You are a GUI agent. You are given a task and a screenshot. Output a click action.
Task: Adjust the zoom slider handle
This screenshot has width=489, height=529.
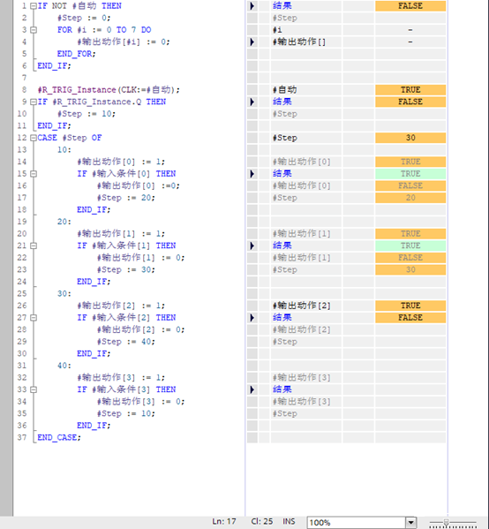446,523
